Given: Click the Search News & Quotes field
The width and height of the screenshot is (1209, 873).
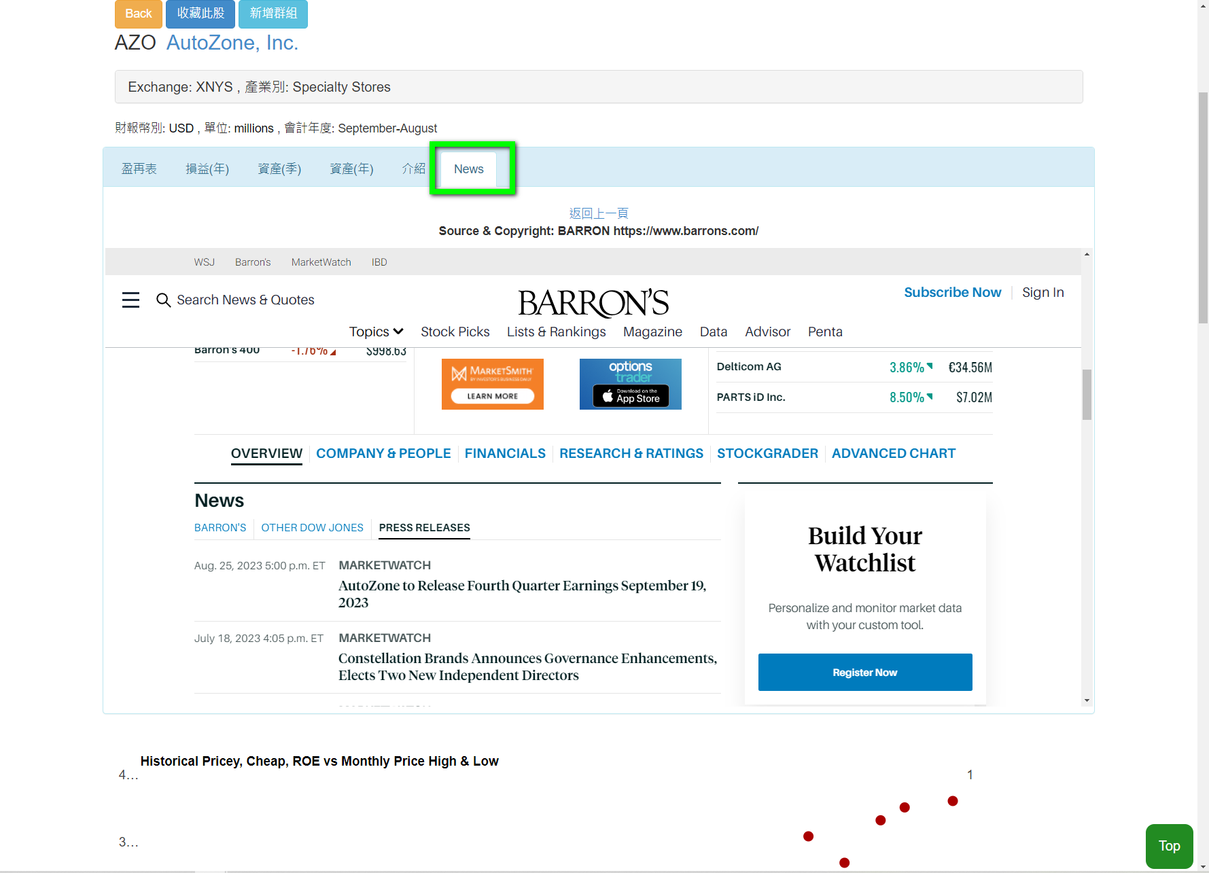Looking at the screenshot, I should click(245, 300).
